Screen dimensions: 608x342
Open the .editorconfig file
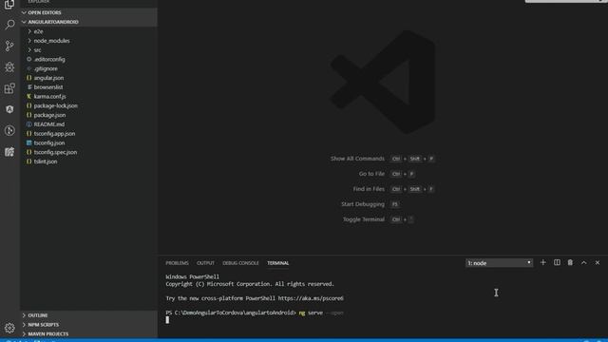click(x=88, y=59)
